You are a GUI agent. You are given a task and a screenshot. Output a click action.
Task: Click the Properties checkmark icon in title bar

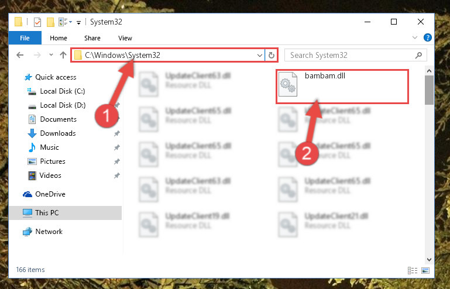point(37,22)
